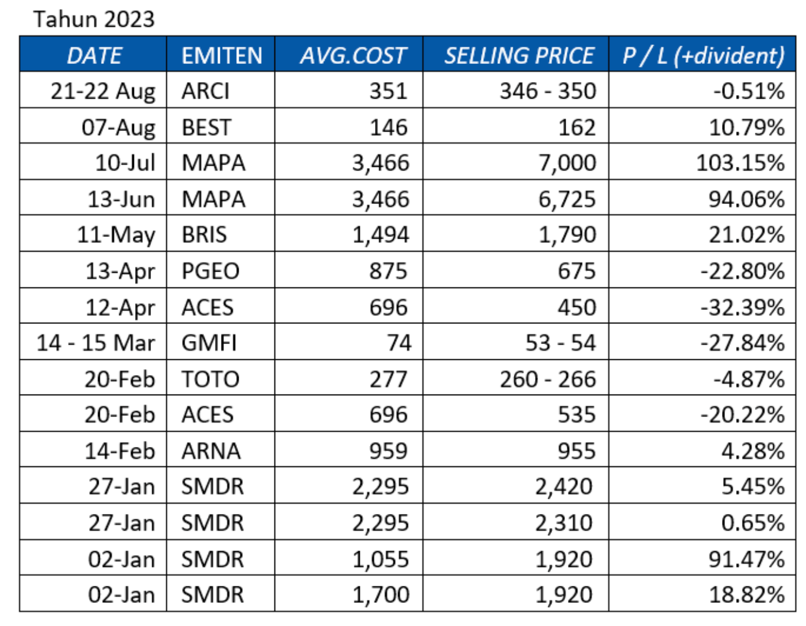
Task: Select the ARCI emiten cell
Action: point(206,91)
